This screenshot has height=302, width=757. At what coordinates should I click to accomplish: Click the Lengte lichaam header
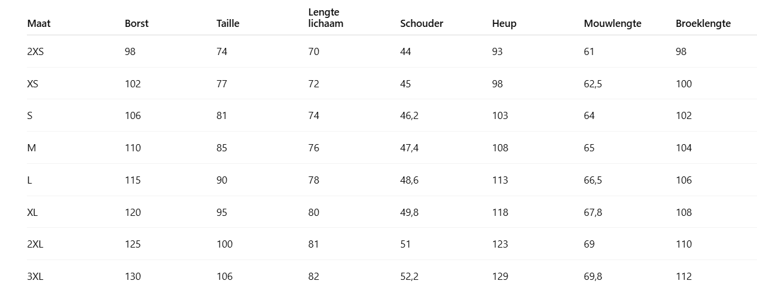(326, 18)
